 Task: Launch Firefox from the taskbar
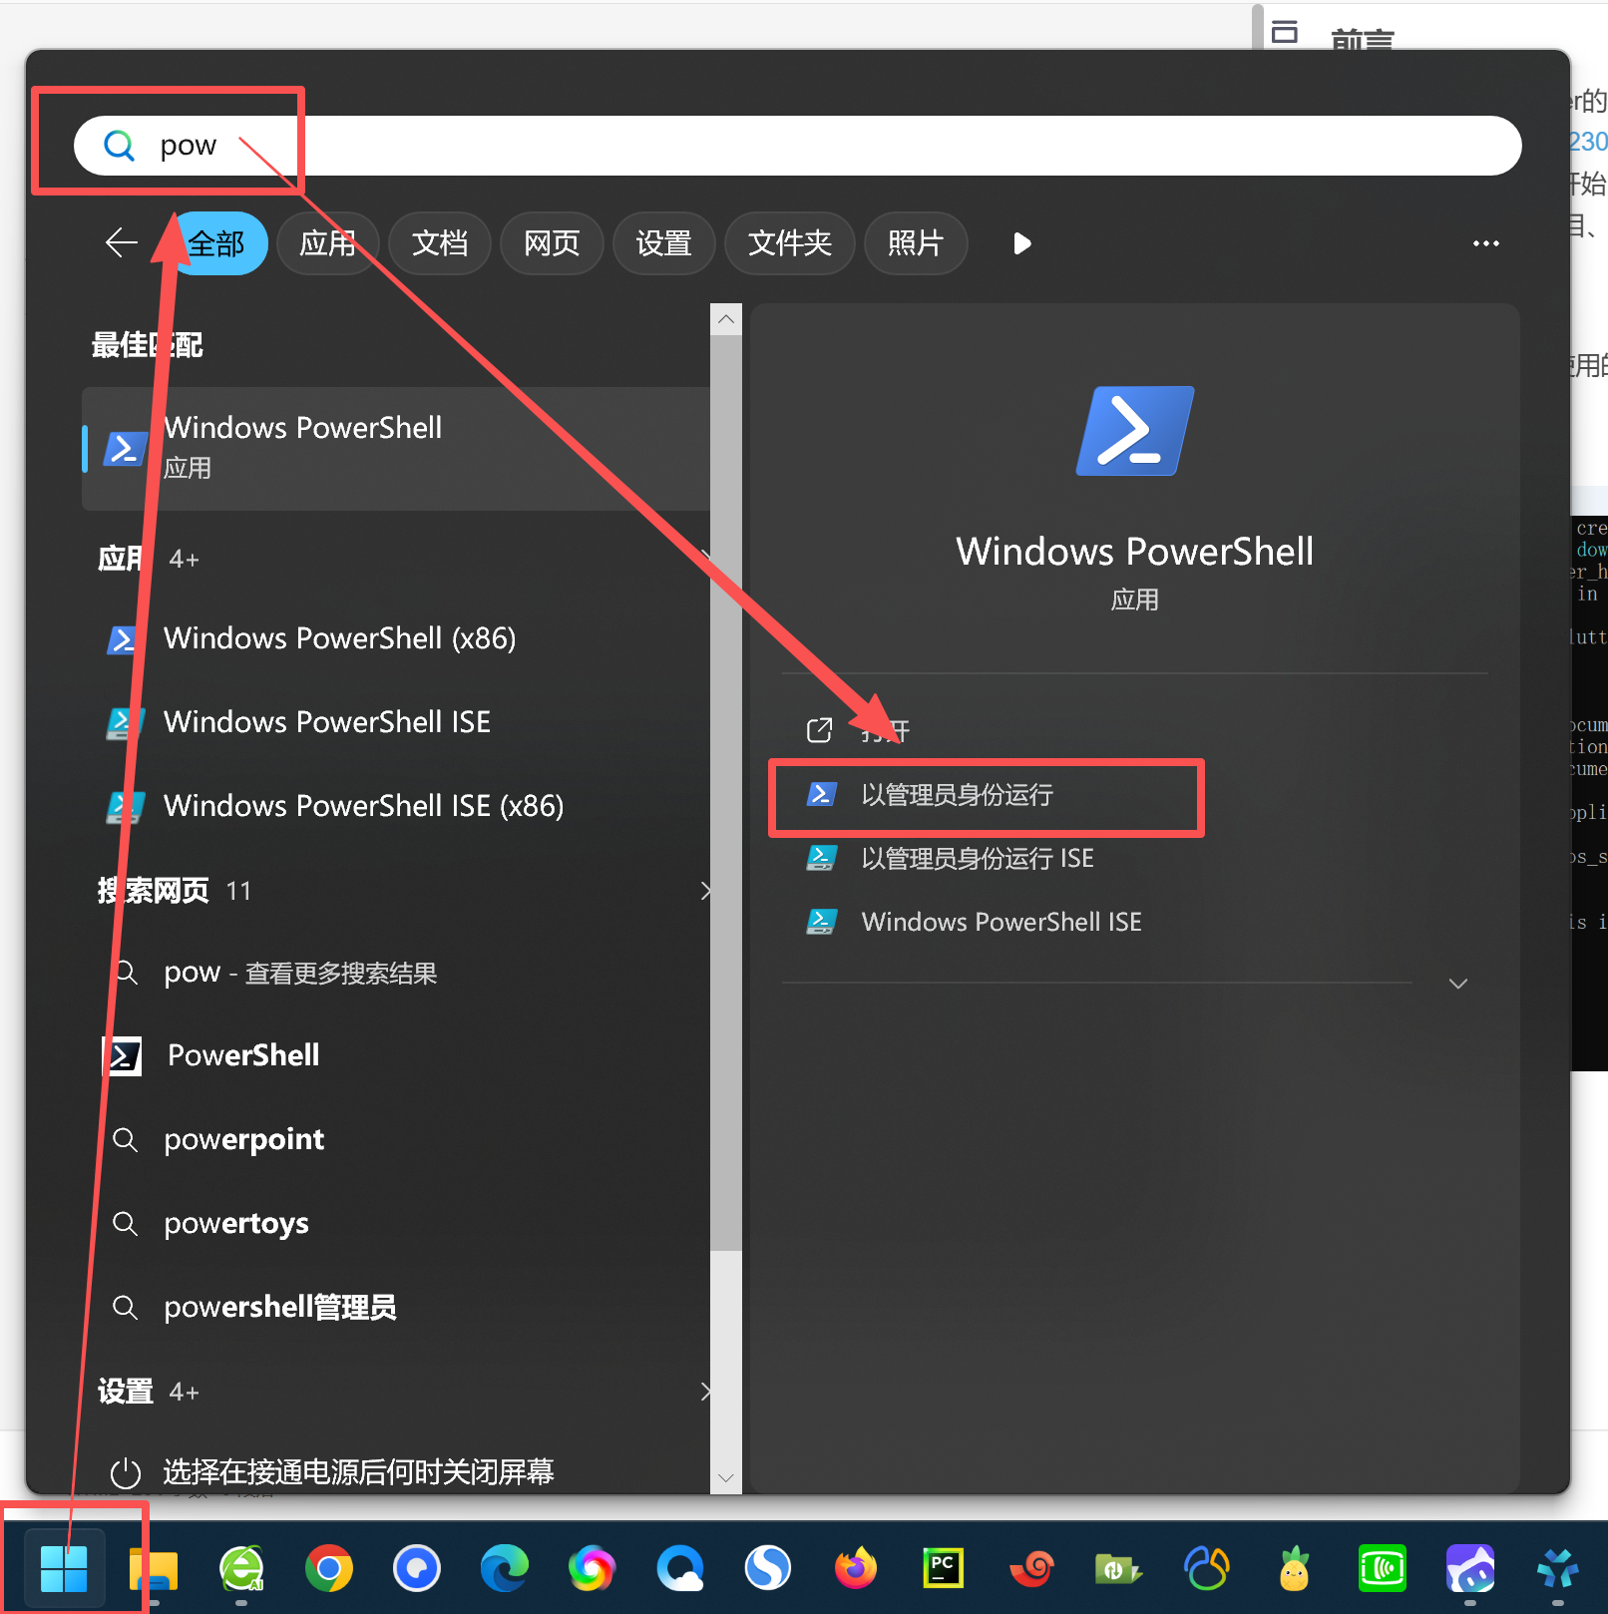point(856,1569)
